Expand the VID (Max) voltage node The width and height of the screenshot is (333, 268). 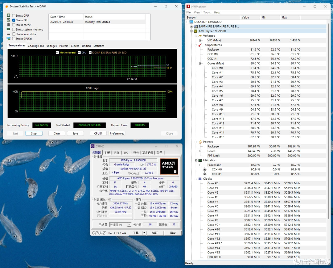[200, 40]
